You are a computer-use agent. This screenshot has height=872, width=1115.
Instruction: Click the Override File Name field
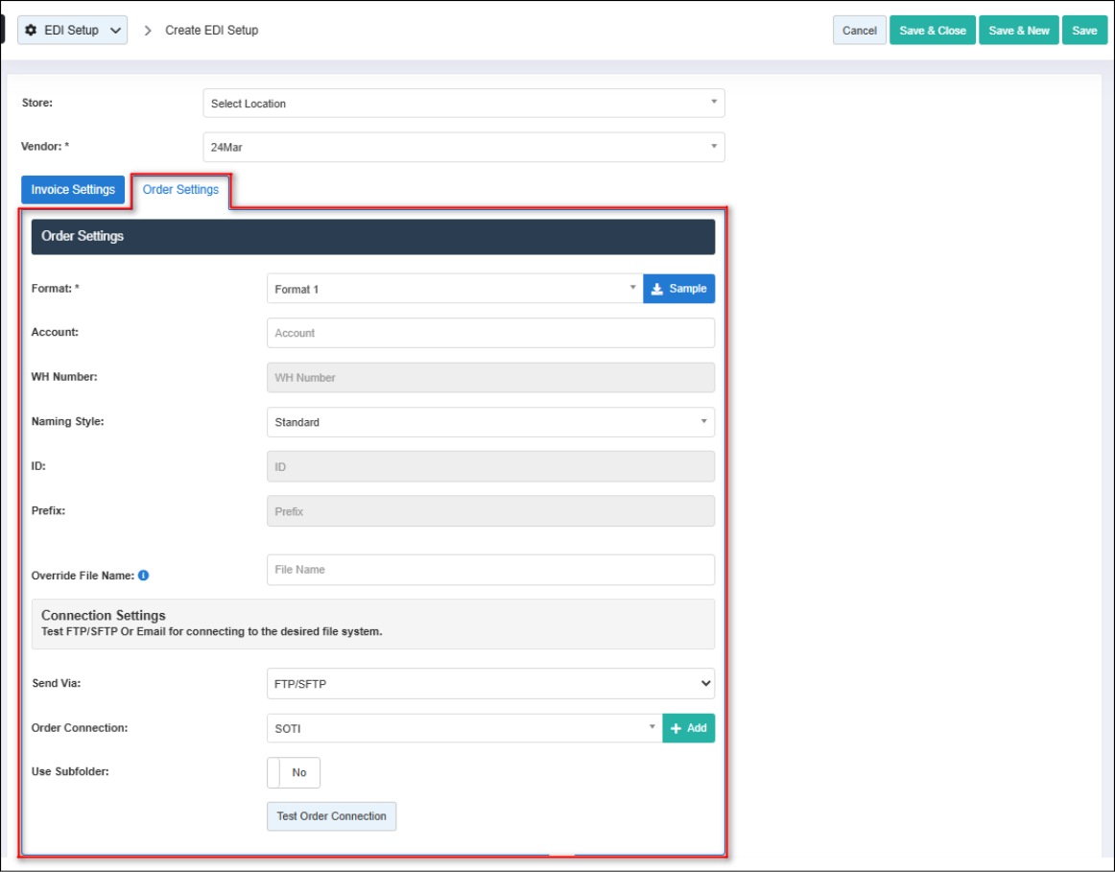click(x=489, y=570)
